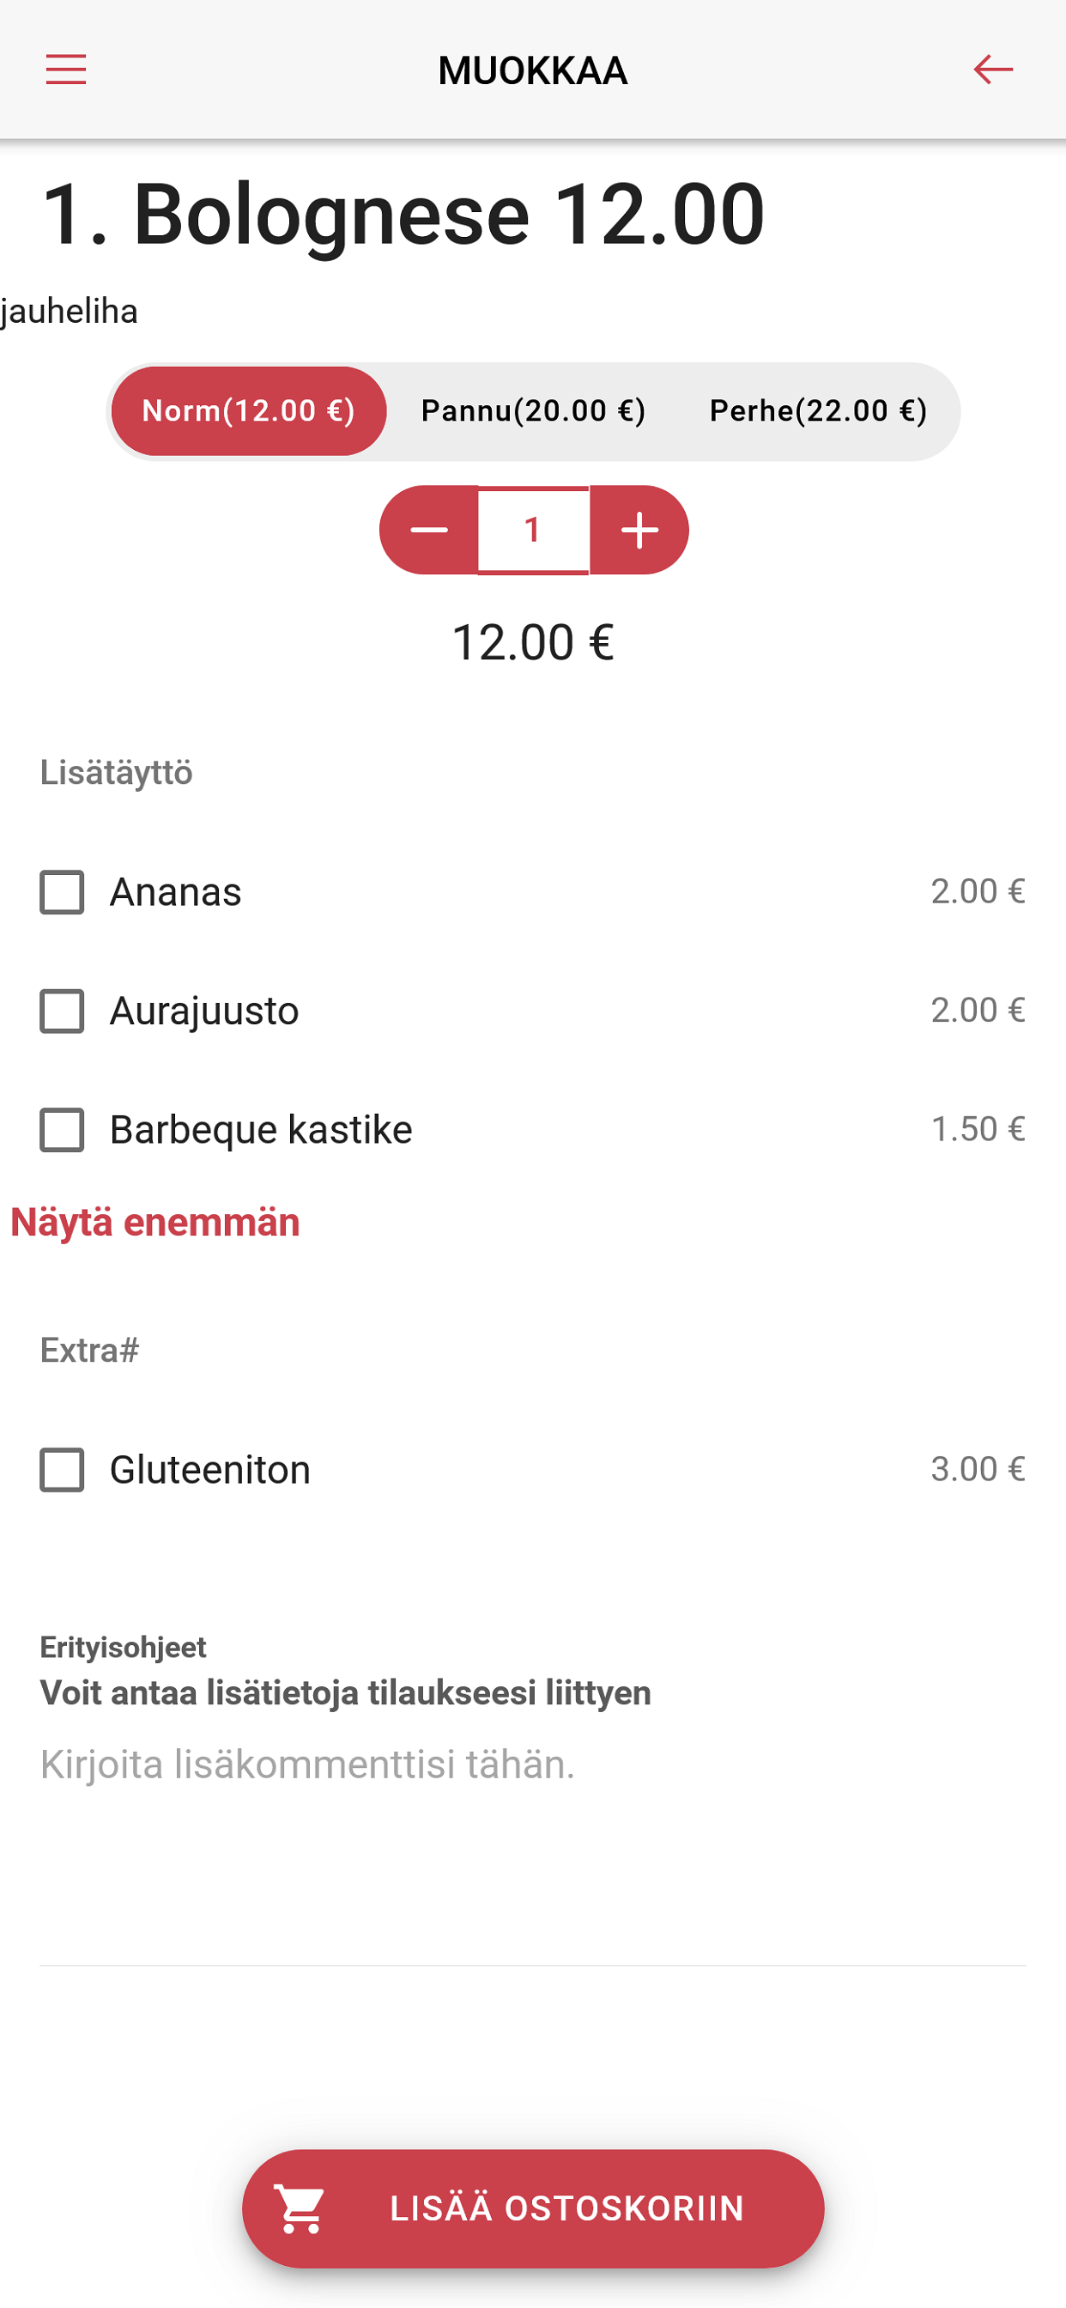Select the Norm(12.00 €) size tab

click(x=249, y=411)
